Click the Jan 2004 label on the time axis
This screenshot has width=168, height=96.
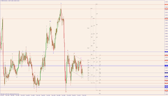click(49, 95)
